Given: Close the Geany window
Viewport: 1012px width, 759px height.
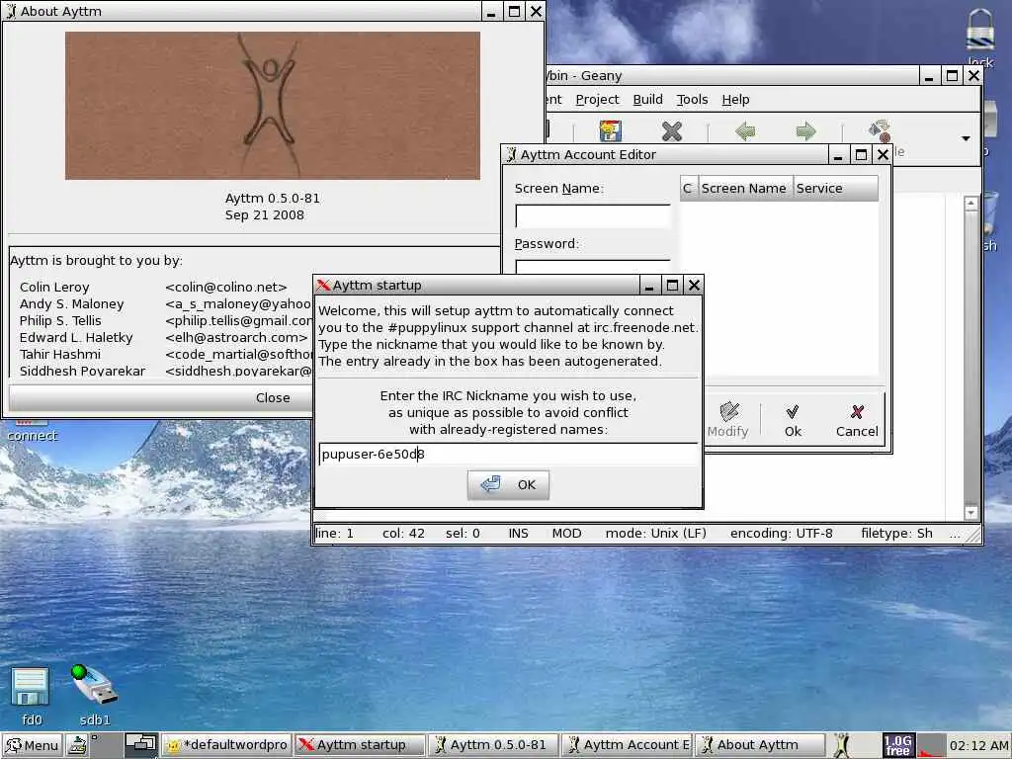Looking at the screenshot, I should 973,75.
